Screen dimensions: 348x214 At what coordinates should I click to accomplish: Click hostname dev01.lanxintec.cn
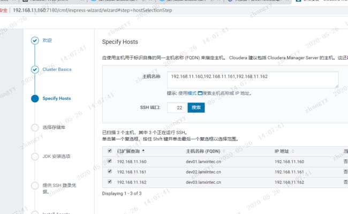[x=203, y=162]
